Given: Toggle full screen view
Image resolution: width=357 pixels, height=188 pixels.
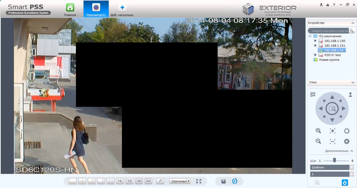Looking at the screenshot, I should coord(199,181).
